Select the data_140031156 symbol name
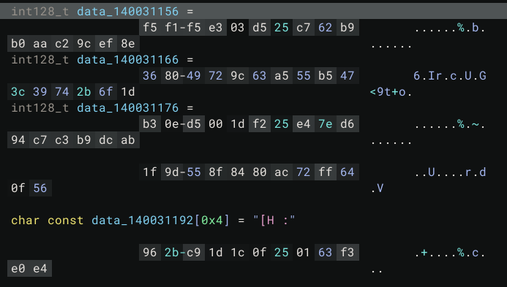The width and height of the screenshot is (507, 287). (x=128, y=12)
